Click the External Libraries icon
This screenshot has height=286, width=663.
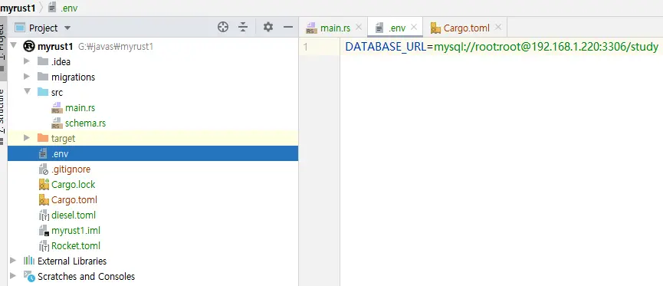[29, 261]
